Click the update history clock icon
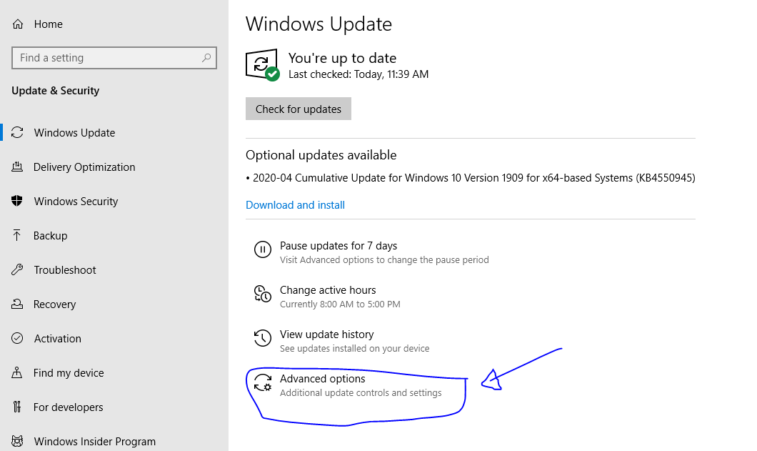 263,338
